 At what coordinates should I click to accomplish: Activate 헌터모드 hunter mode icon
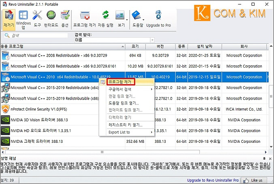pyautogui.click(x=51, y=19)
